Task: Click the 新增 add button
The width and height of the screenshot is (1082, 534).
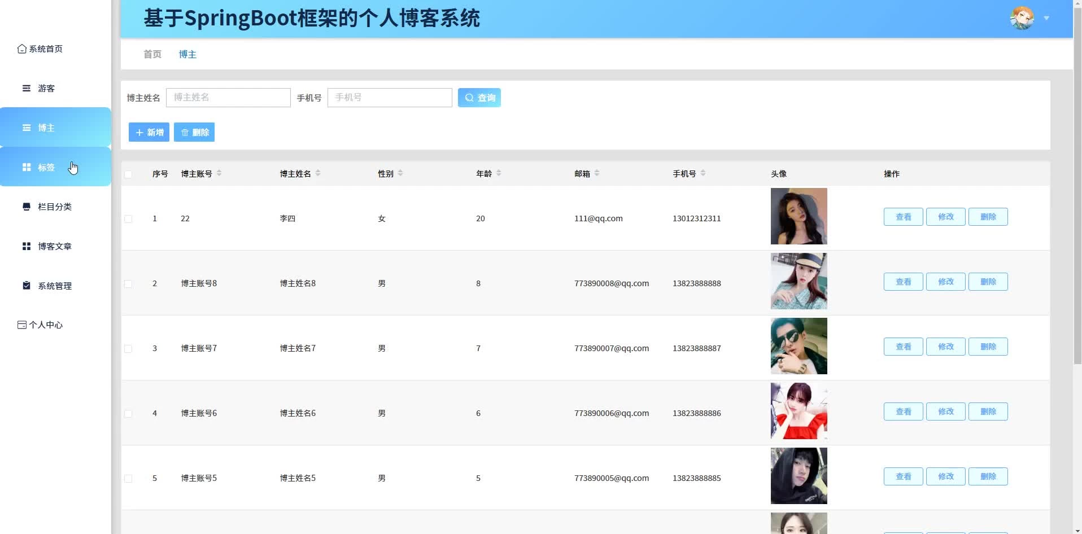Action: 149,133
